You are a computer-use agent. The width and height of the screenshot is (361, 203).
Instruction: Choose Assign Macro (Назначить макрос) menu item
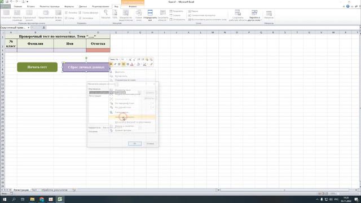pyautogui.click(x=132, y=117)
